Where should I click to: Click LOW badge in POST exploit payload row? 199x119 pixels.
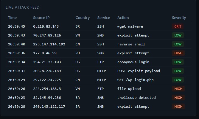tap(178, 71)
